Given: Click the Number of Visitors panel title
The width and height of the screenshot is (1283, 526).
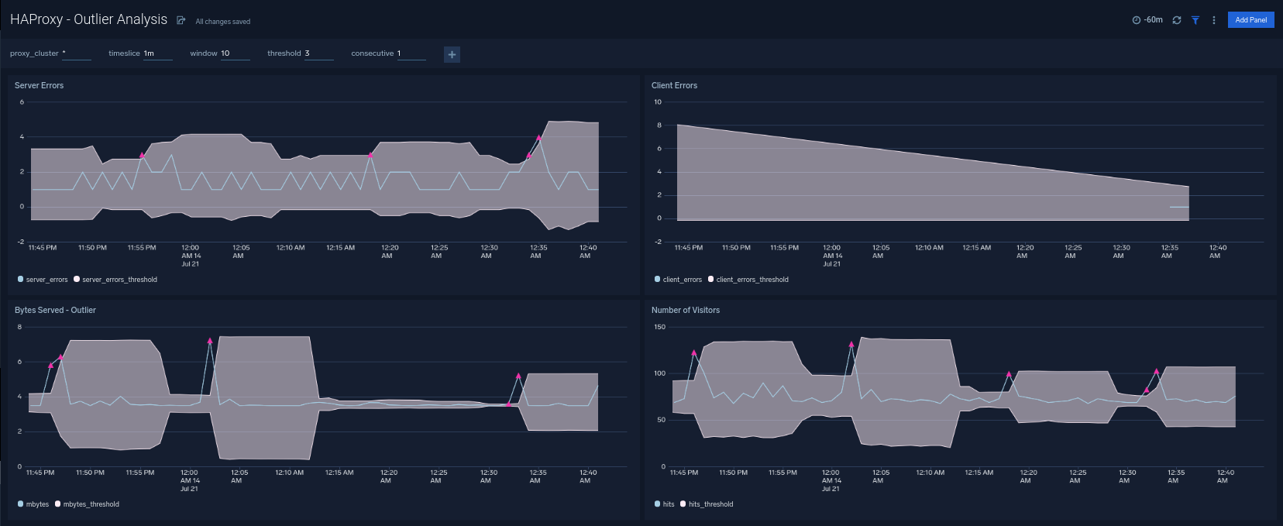Looking at the screenshot, I should 685,310.
